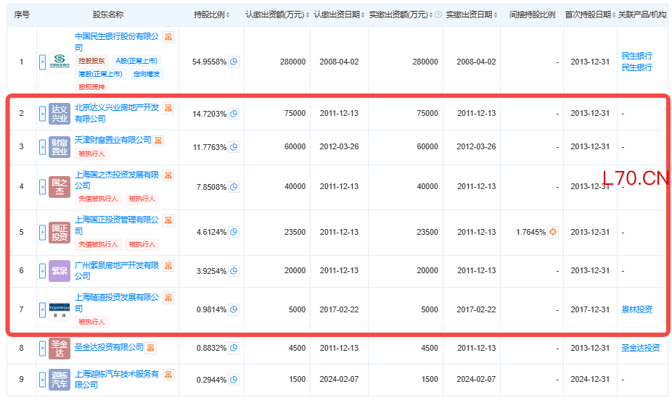This screenshot has height=400, width=672.
Task: Click the pie chart icon next to 11.7763%
Action: (234, 147)
